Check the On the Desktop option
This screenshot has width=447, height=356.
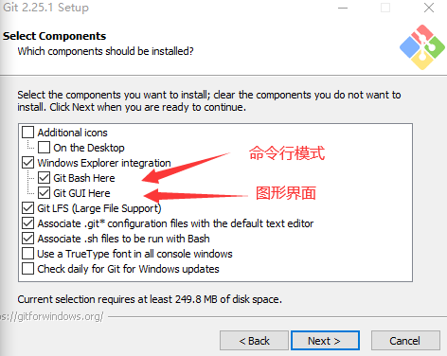point(44,148)
